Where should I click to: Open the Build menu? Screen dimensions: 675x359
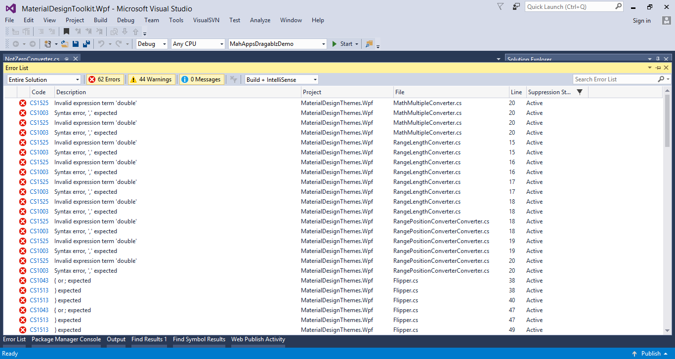coord(100,20)
